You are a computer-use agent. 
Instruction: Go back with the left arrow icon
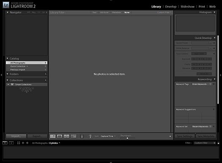23,143
